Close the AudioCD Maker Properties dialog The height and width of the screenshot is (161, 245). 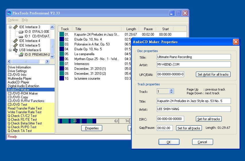(236, 42)
